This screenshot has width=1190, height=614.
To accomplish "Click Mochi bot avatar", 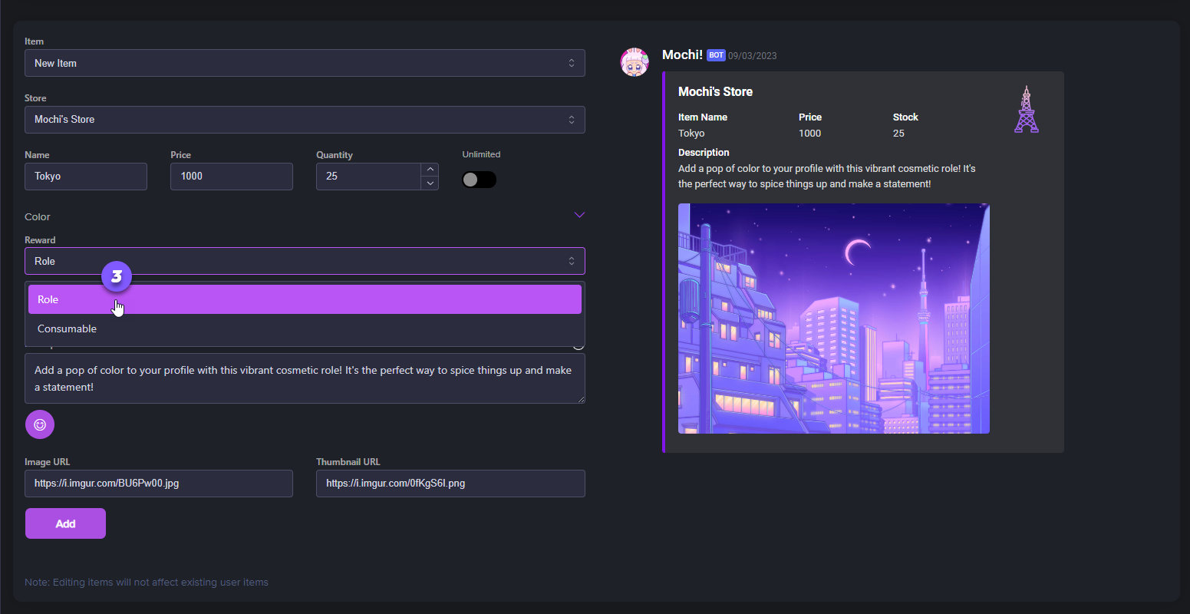I will point(635,62).
